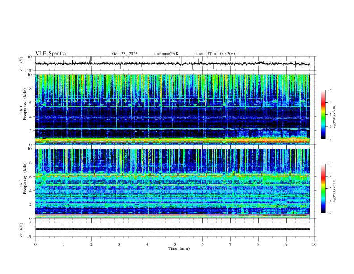
Task: Click the "-3" tick on upper colorbar
Action: pos(329,90)
